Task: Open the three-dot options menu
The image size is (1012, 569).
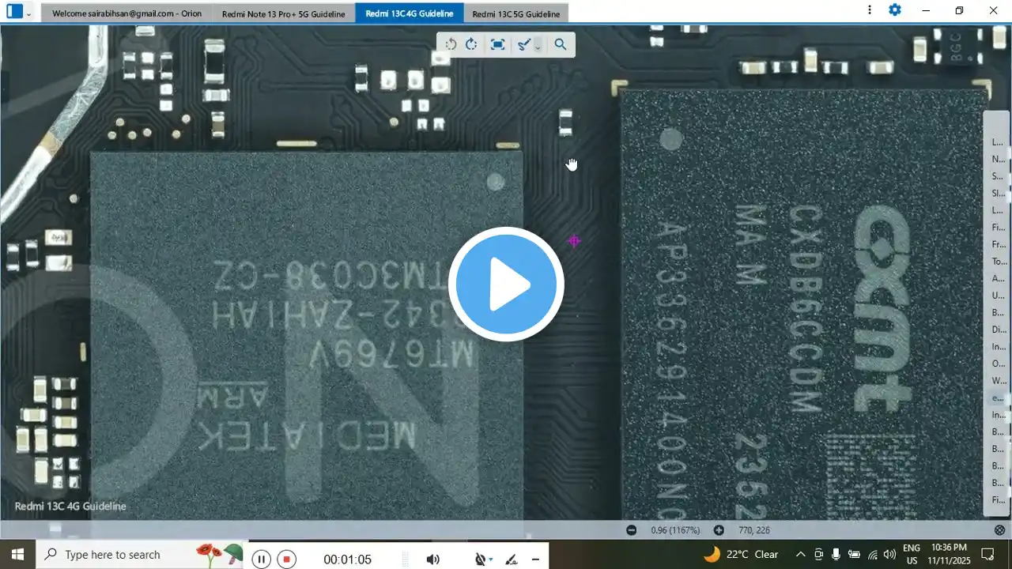Action: point(870,10)
